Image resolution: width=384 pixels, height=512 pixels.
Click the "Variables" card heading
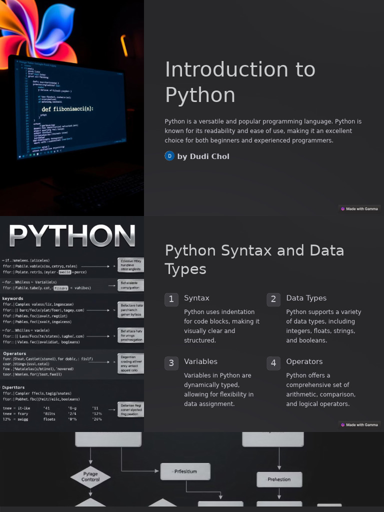200,361
